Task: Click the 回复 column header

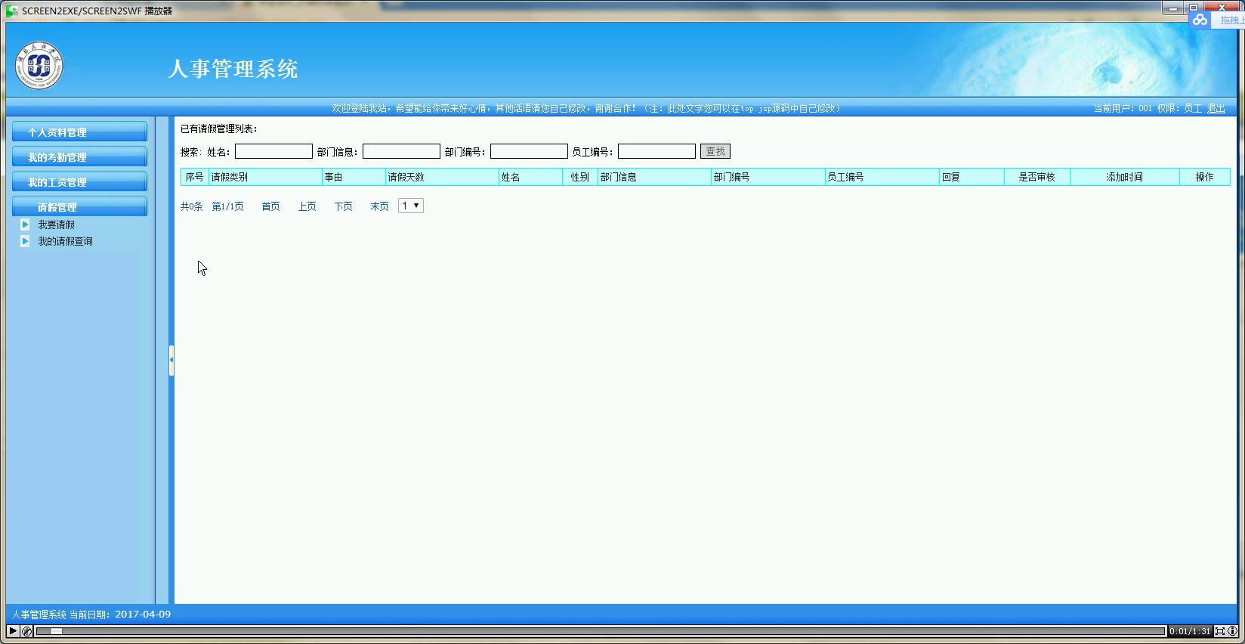Action: pos(972,177)
